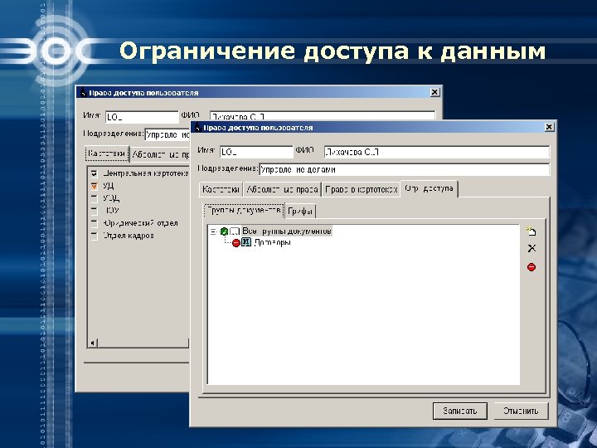Click the 'Отменить' button
This screenshot has width=597, height=448.
click(521, 411)
